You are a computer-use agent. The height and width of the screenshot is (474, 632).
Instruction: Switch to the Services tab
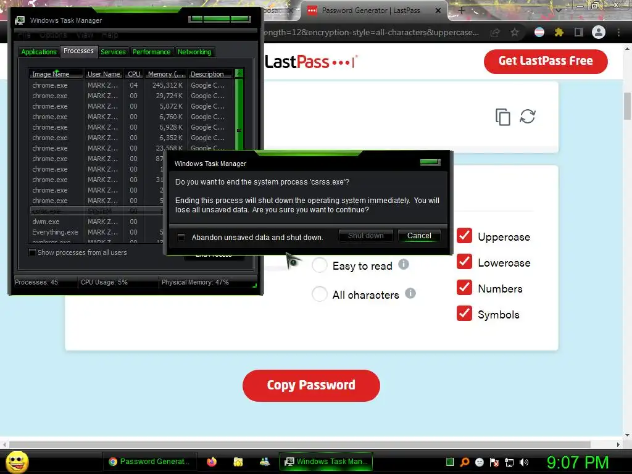click(114, 52)
